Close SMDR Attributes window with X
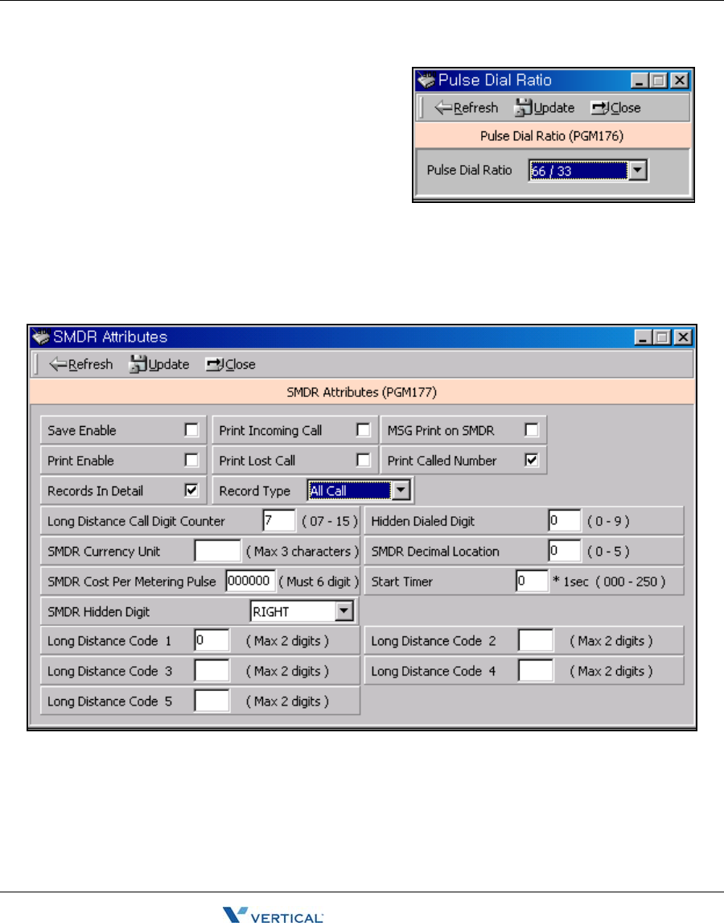The image size is (724, 923). pyautogui.click(x=683, y=337)
